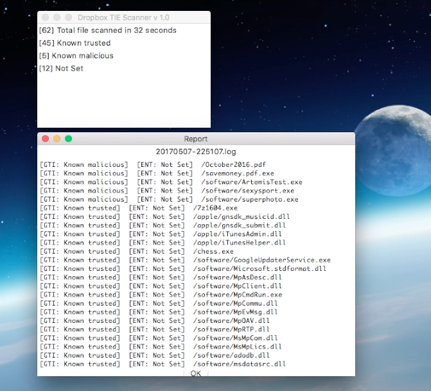Select the log filename 20170507-225107.log
This screenshot has height=391, width=431.
coord(196,152)
